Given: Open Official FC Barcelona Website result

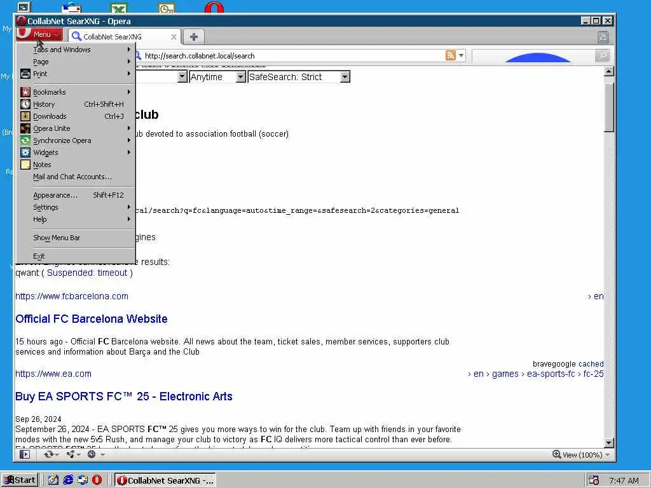Looking at the screenshot, I should click(x=92, y=319).
